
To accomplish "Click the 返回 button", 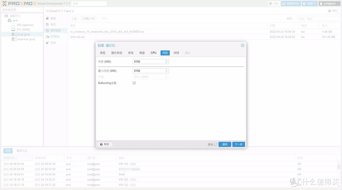I will (225, 144).
